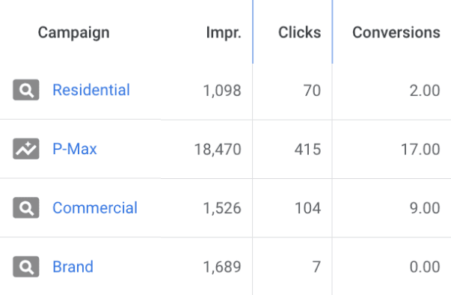Screen dimensions: 451x295
Task: Select the 17.00 conversions cell
Action: tap(420, 149)
